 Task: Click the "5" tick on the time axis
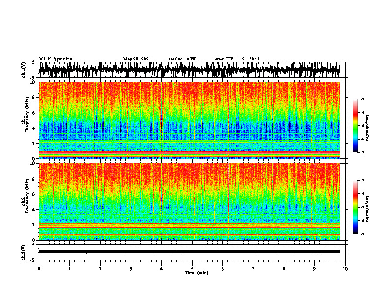(x=192, y=269)
